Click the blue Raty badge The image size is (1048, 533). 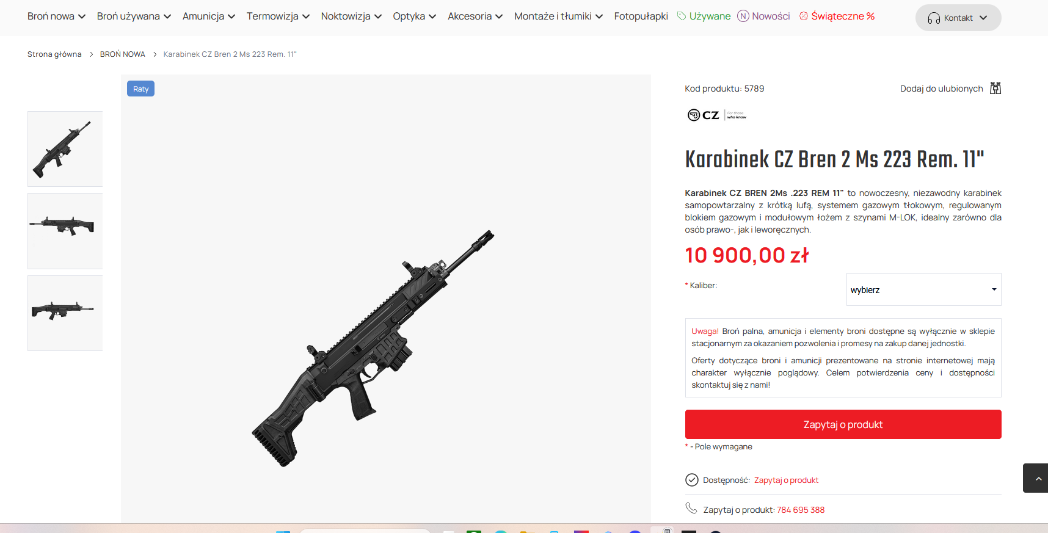point(140,89)
